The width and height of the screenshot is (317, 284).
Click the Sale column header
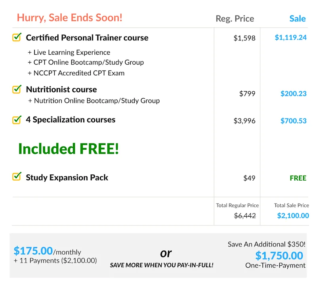[x=298, y=19]
